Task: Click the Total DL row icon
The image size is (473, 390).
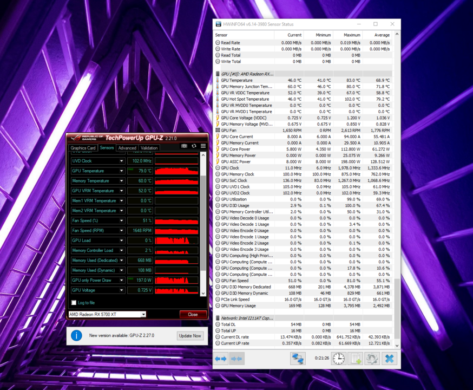Action: 218,324
